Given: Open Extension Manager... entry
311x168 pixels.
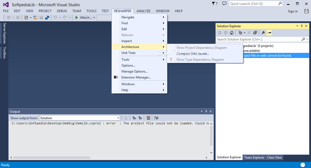Looking at the screenshot, I should (x=139, y=77).
